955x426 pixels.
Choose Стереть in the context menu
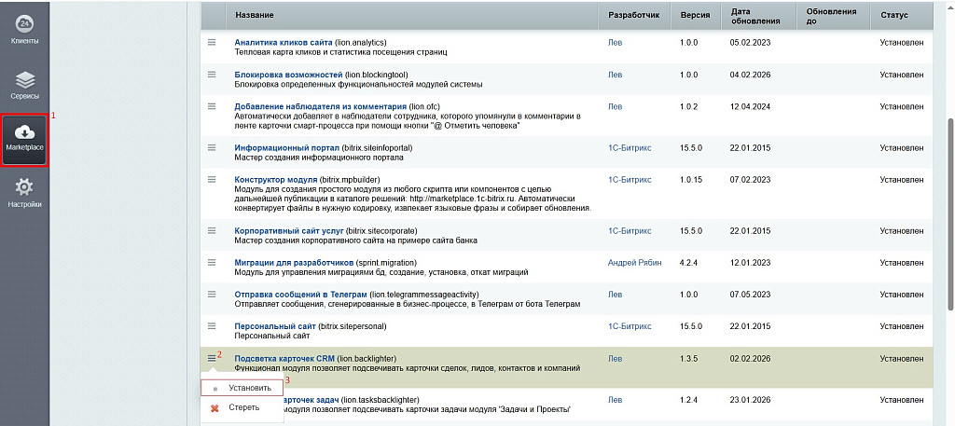243,408
